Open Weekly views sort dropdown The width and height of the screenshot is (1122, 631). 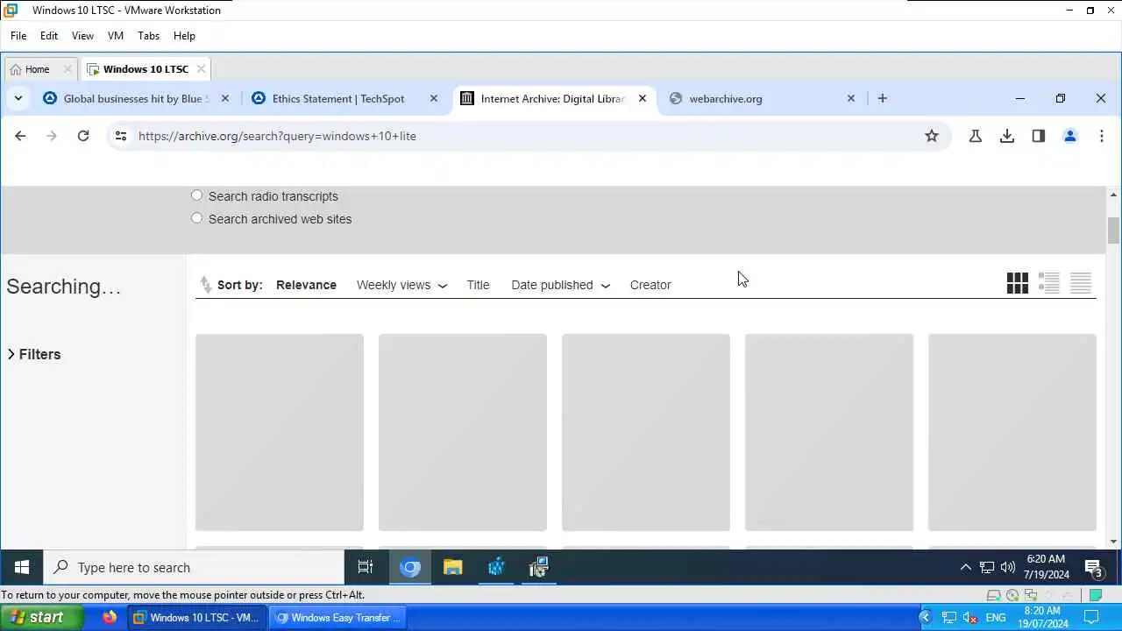pos(401,285)
